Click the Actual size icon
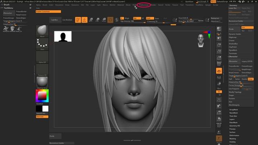 click(x=219, y=51)
